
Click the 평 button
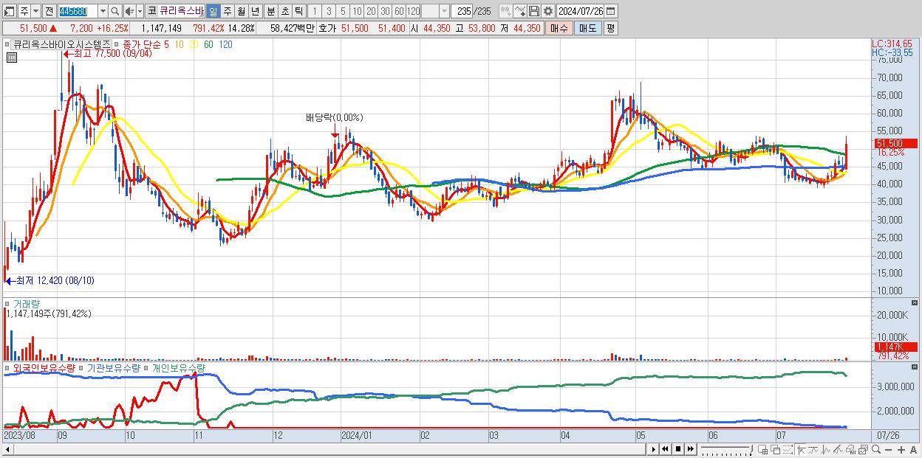click(x=610, y=28)
